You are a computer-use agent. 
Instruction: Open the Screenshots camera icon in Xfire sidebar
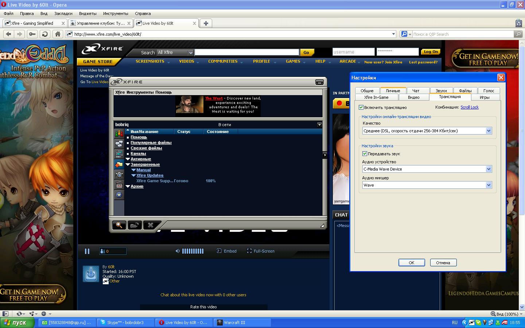[119, 175]
